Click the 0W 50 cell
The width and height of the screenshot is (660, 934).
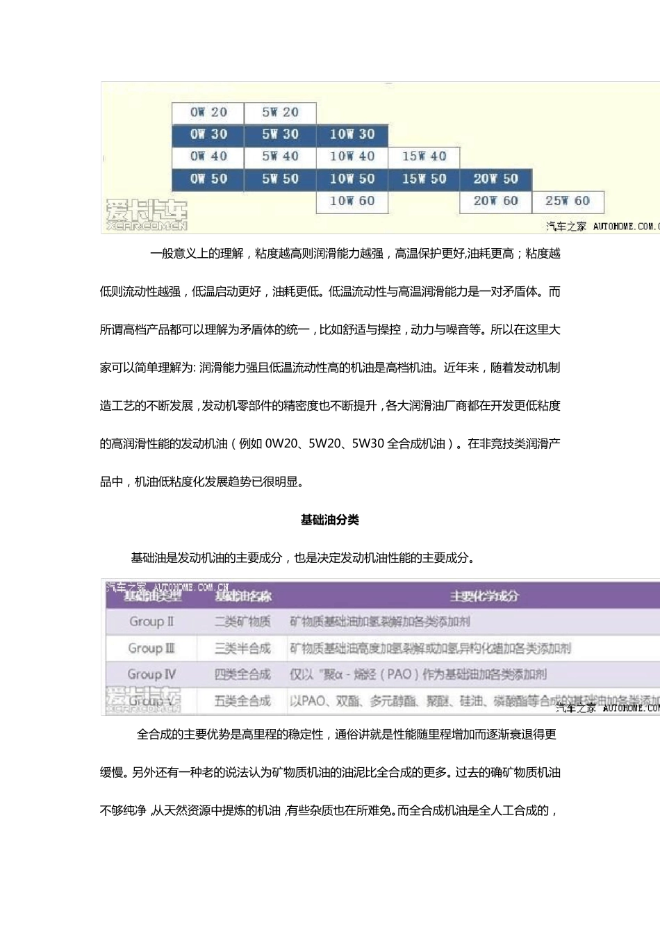208,179
